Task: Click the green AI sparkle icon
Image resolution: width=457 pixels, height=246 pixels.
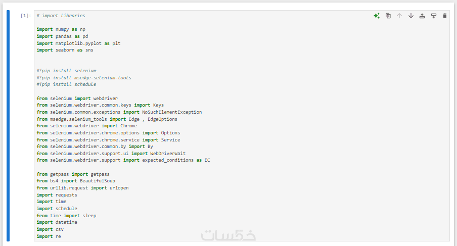Action: pos(376,16)
